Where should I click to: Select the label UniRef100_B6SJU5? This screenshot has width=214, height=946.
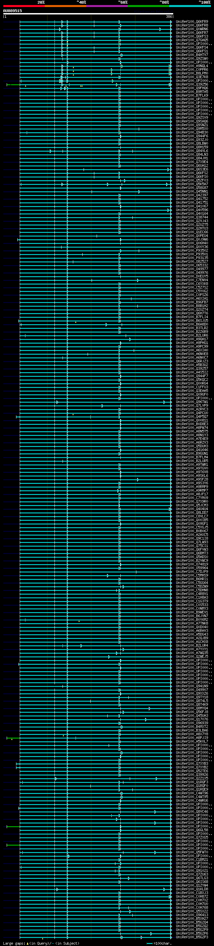(x=192, y=320)
